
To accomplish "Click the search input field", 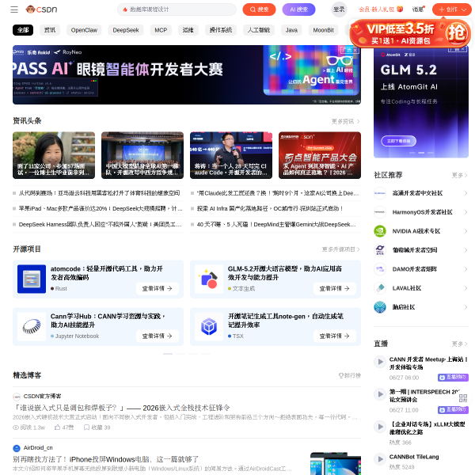I will pos(177,9).
